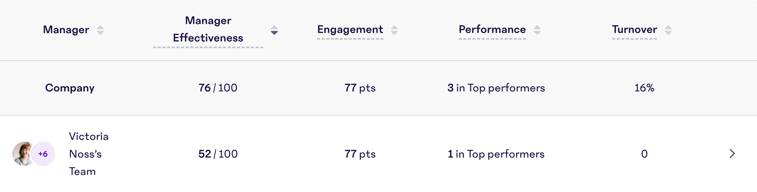The image size is (757, 192).
Task: Click the Manager column sort icon
Action: [x=101, y=30]
